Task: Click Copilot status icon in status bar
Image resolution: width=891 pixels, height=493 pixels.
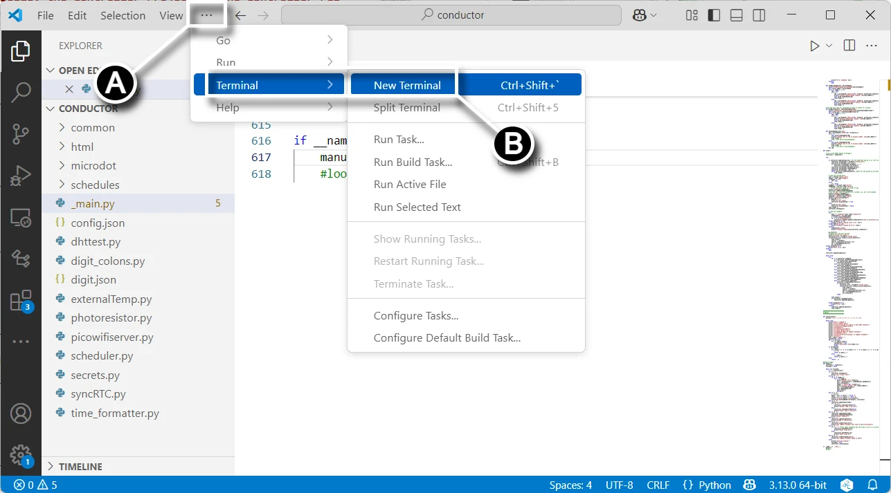Action: [x=750, y=485]
